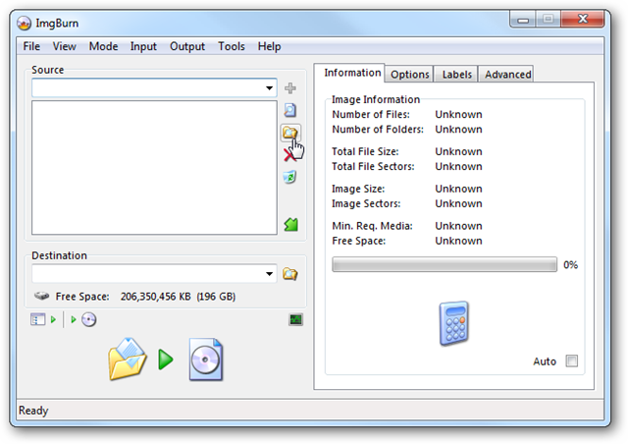Click the Browse for a folder icon
This screenshot has width=628, height=444.
click(290, 133)
